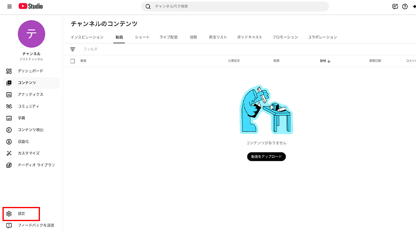Image resolution: width=416 pixels, height=234 pixels.
Task: Open the create/feedback icon at top right
Action: [395, 6]
